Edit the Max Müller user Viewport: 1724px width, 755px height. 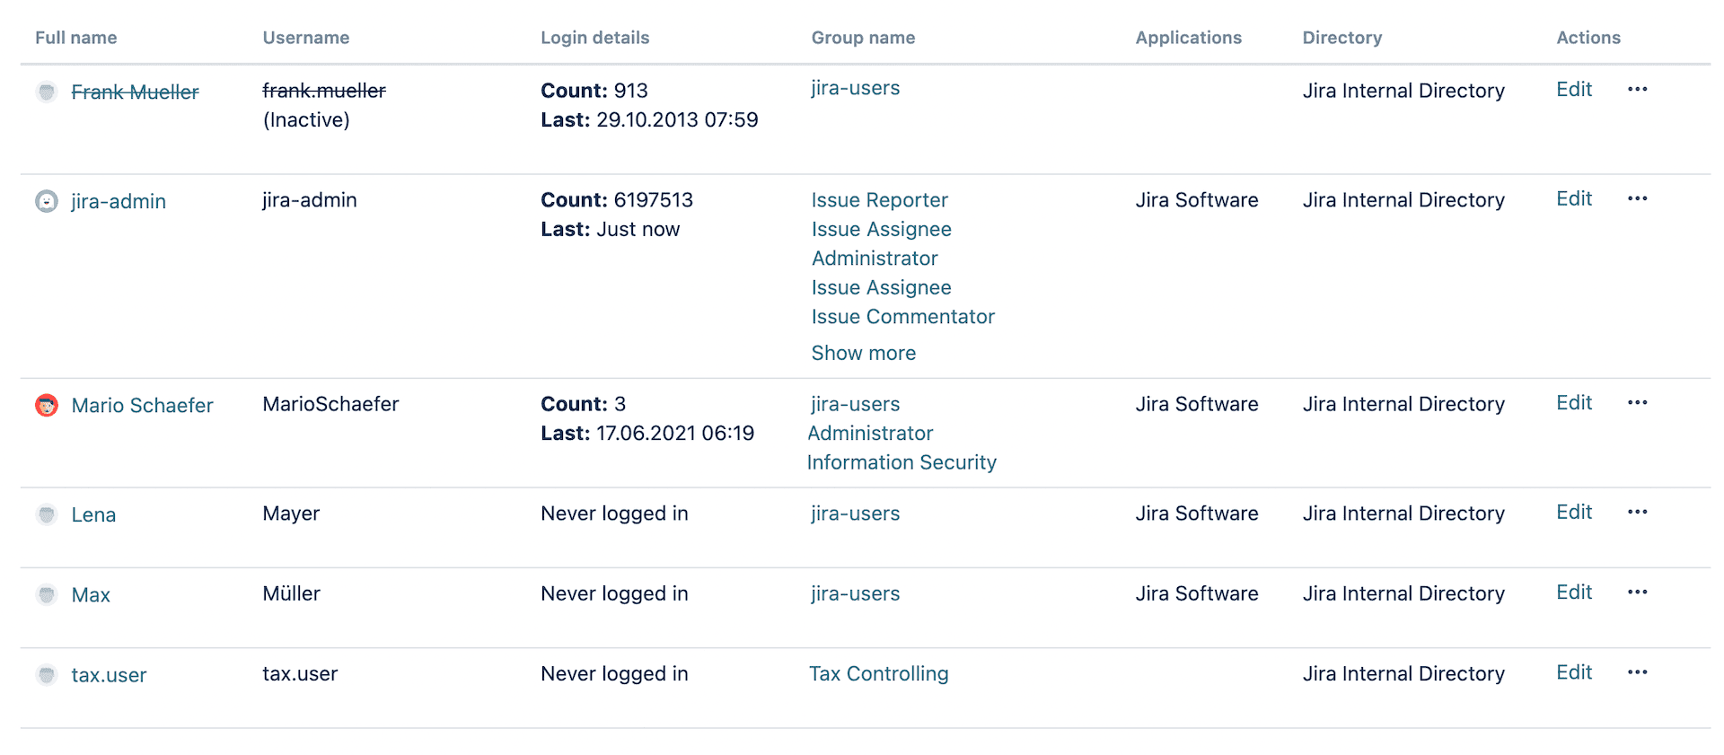click(x=1574, y=592)
